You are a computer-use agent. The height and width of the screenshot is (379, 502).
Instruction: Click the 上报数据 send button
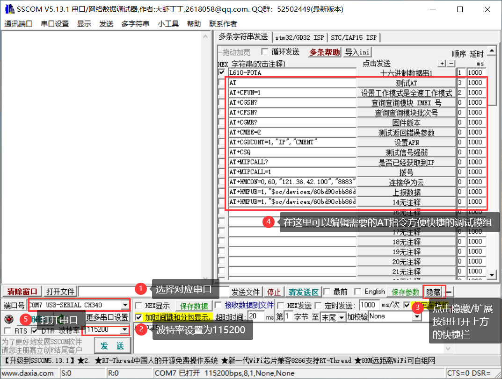tap(406, 192)
